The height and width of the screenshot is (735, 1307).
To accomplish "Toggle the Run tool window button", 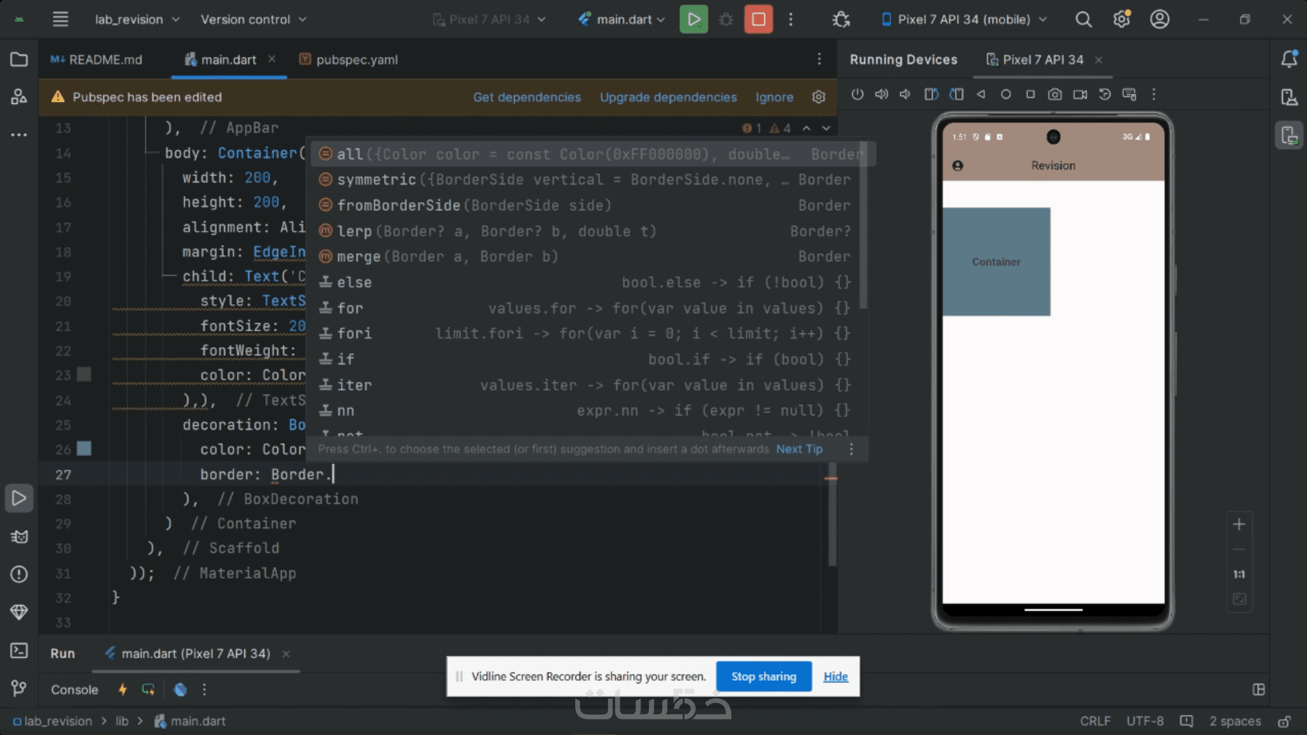I will pos(19,498).
